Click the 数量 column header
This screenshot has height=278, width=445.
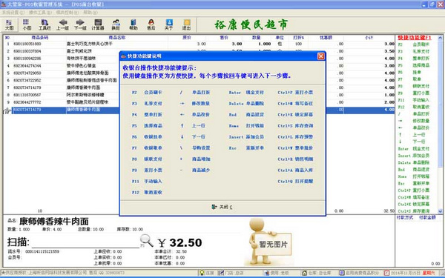pyautogui.click(x=257, y=38)
